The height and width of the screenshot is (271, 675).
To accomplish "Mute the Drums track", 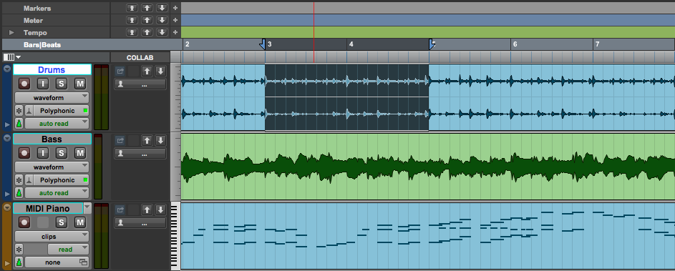I will pyautogui.click(x=80, y=84).
